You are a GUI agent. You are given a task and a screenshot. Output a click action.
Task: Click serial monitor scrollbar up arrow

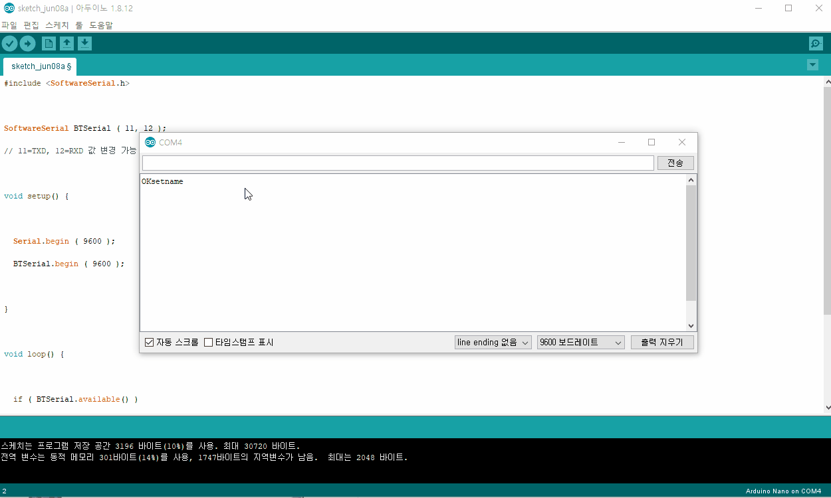pos(691,180)
